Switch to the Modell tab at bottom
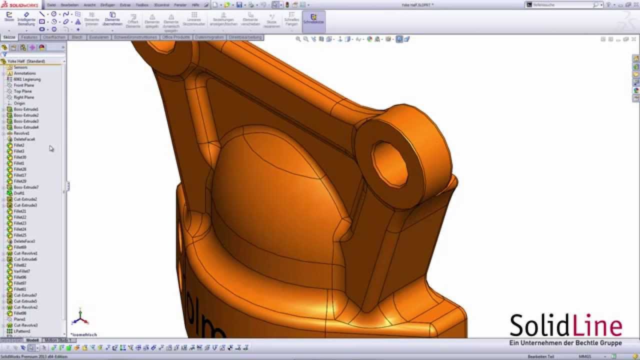 32,340
